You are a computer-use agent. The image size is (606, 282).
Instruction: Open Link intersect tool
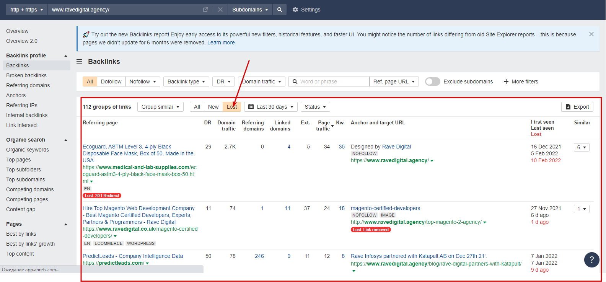(22, 125)
